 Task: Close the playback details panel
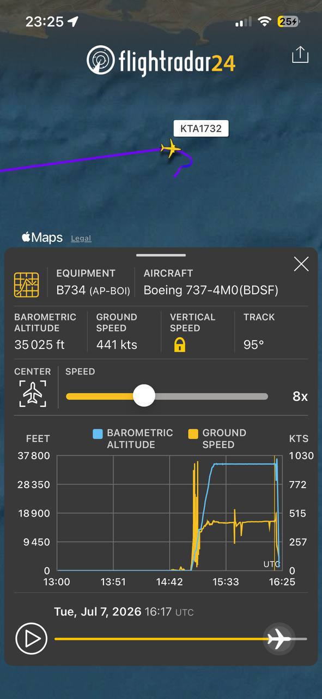coord(301,264)
